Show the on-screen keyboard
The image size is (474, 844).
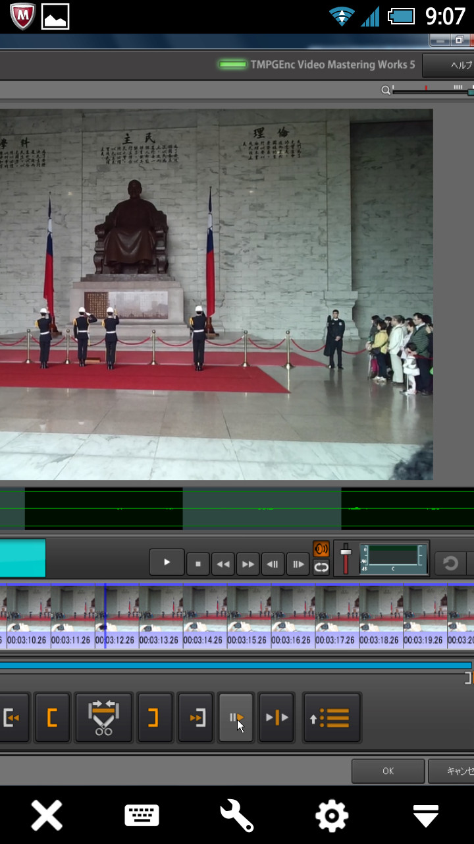(142, 816)
